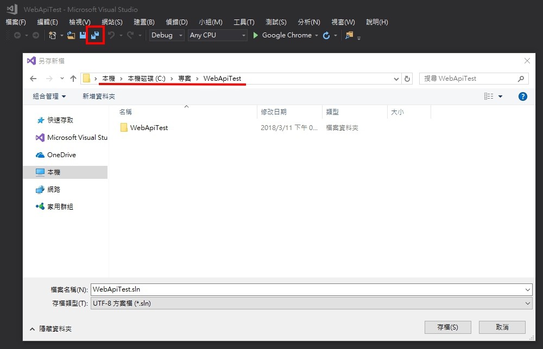Click the 新增資料夾 new folder button

point(99,96)
